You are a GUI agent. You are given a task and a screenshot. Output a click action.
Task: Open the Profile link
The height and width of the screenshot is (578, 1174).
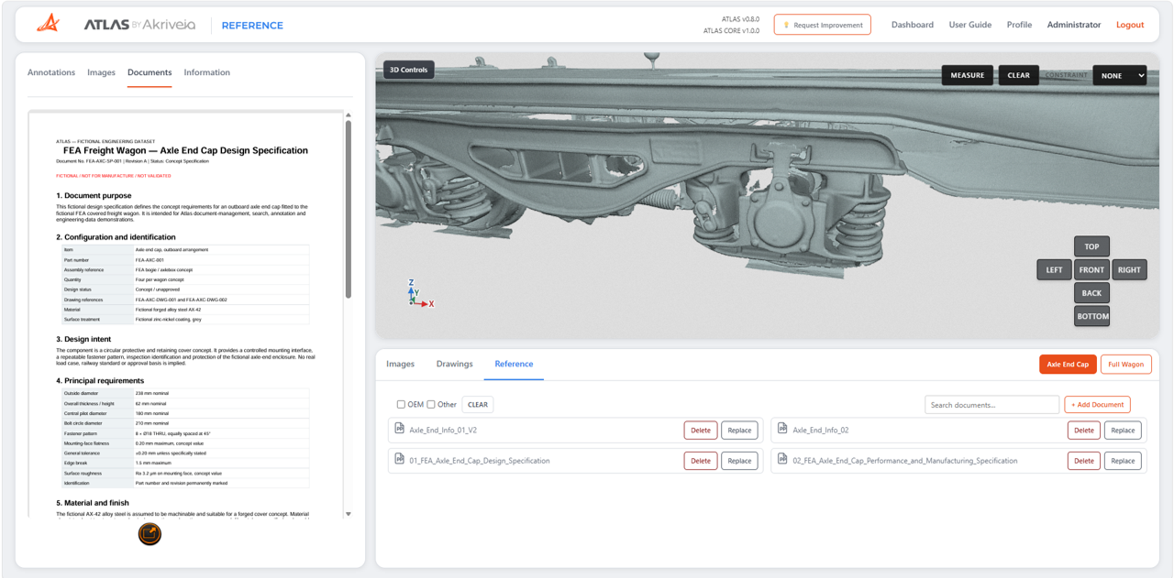click(1019, 25)
